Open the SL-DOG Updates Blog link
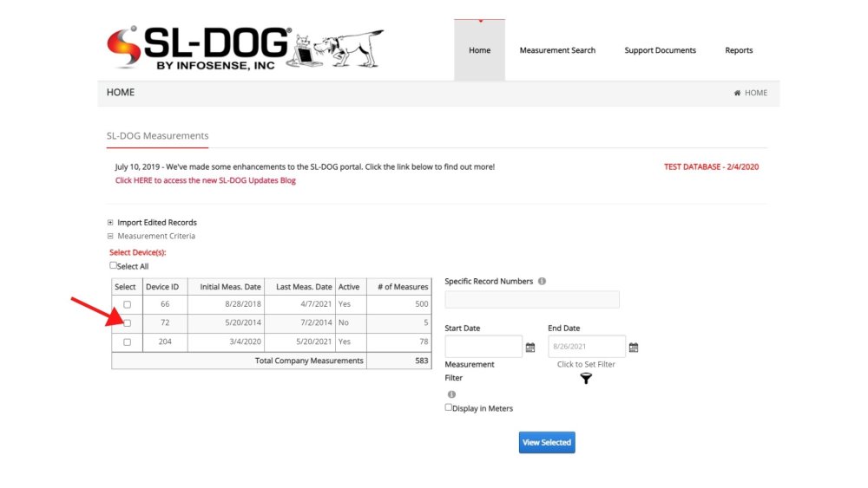868x488 pixels. click(x=206, y=180)
